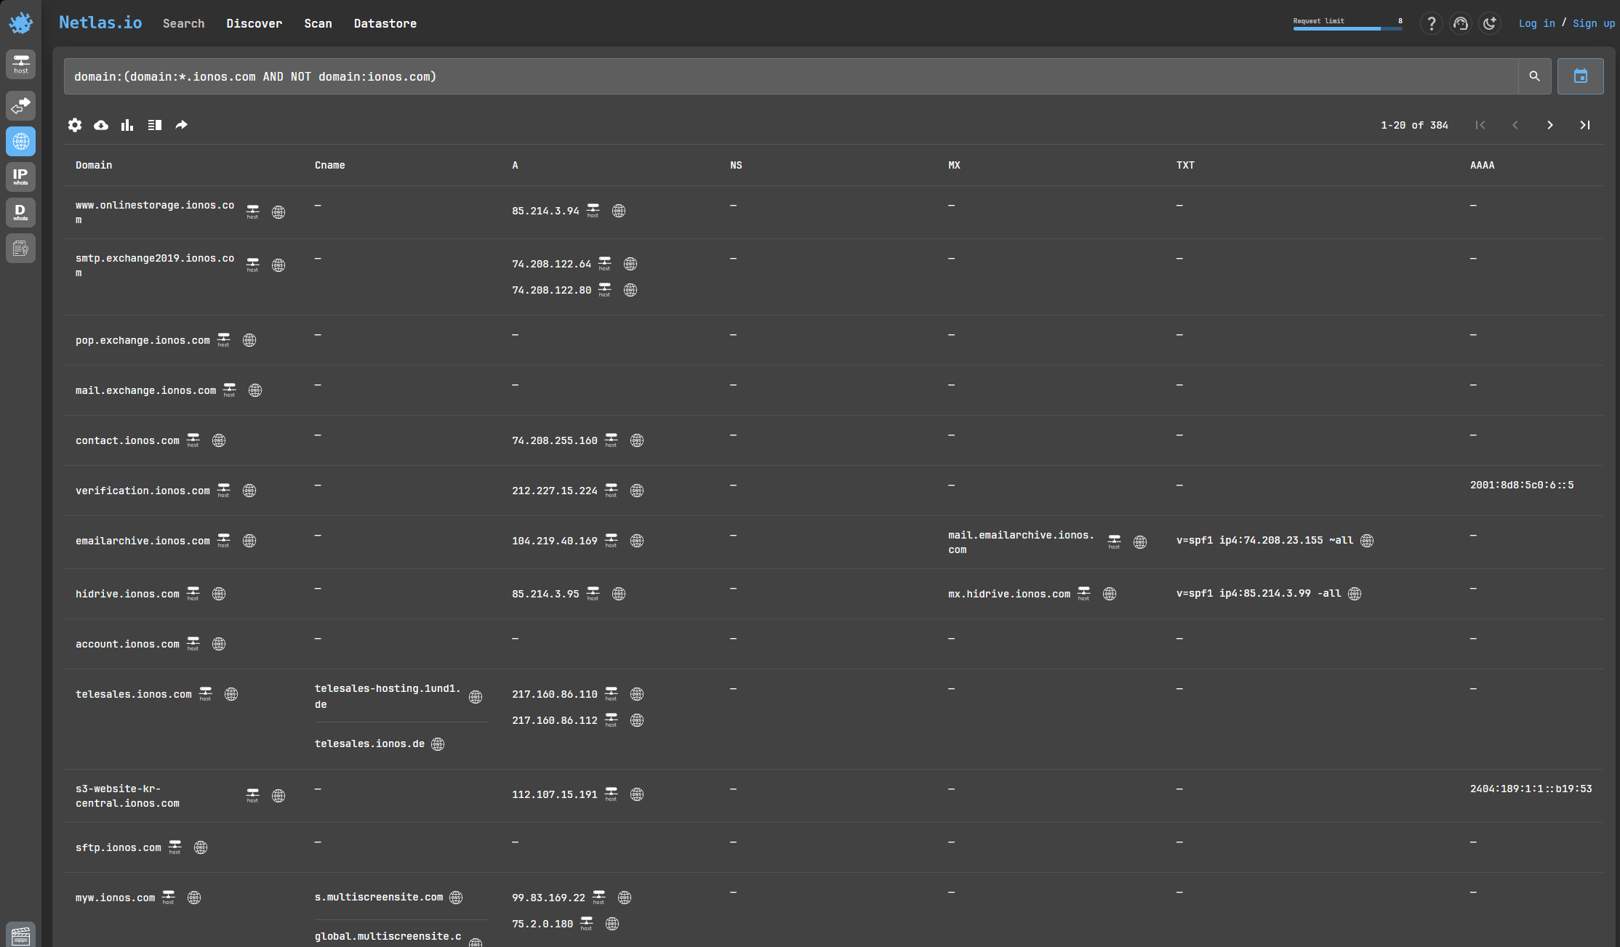Click AAAA value 2001:8d8:5c0:6::5
This screenshot has height=947, width=1620.
(1522, 485)
